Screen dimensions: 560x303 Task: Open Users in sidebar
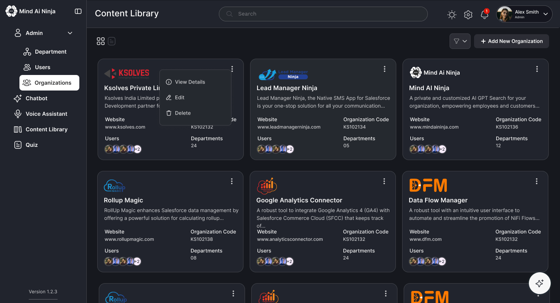37,67
